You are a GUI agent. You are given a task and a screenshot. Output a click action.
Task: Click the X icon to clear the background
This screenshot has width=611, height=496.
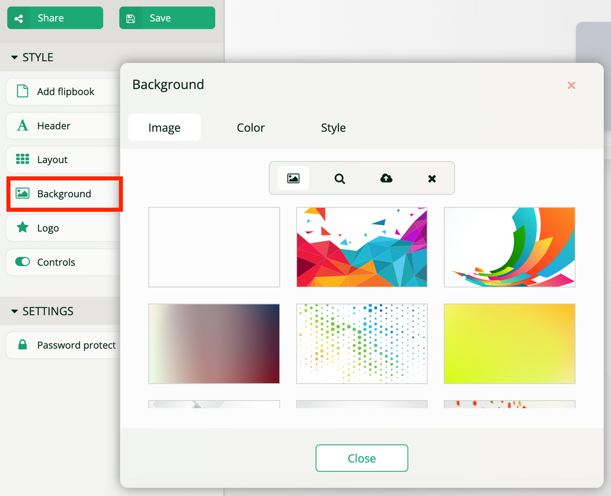click(x=431, y=179)
